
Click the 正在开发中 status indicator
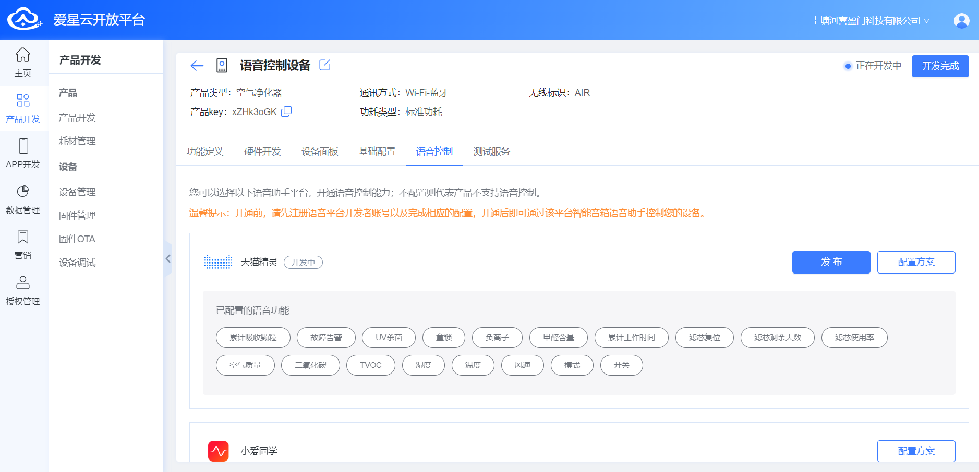click(873, 66)
